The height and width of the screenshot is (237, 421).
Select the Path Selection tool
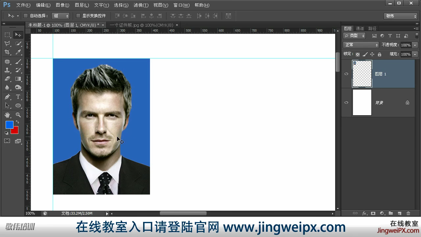pos(7,105)
